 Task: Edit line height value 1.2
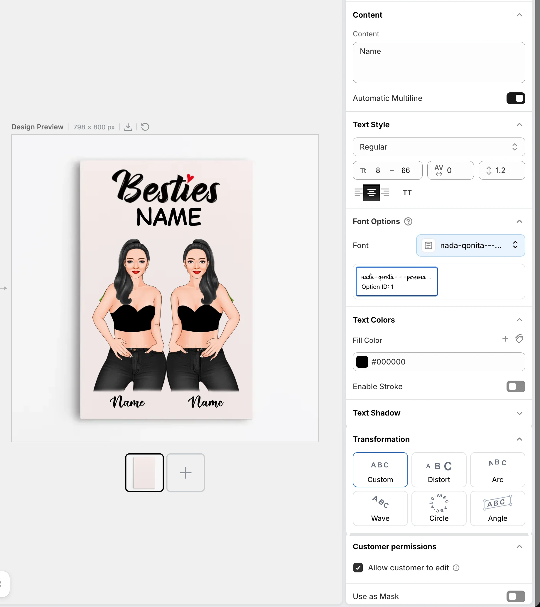click(500, 170)
